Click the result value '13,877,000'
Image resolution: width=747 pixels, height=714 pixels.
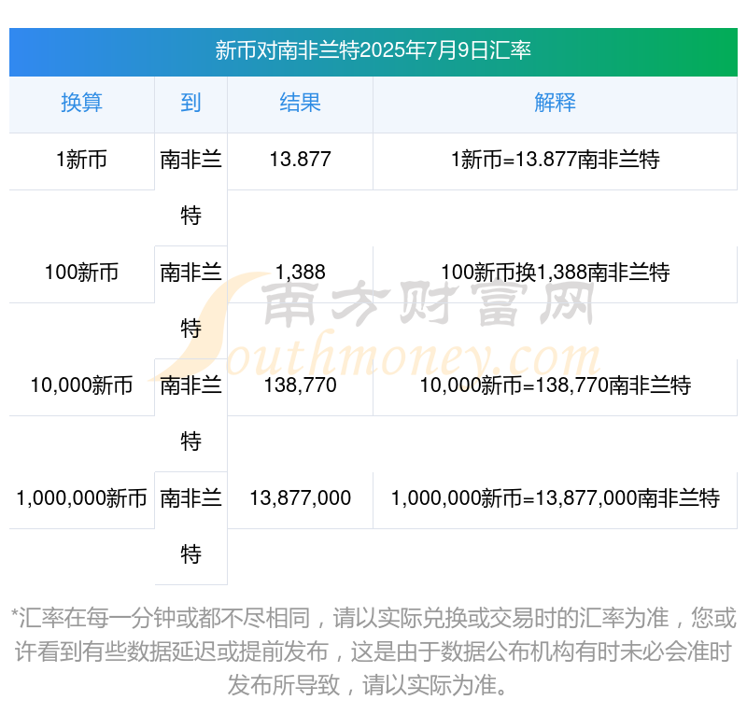coord(300,498)
